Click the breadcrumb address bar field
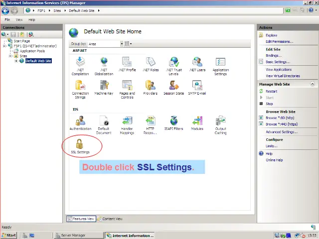The width and height of the screenshot is (319, 239). (154, 10)
